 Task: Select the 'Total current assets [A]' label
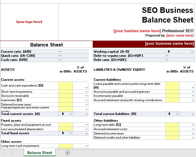click(x=20, y=114)
